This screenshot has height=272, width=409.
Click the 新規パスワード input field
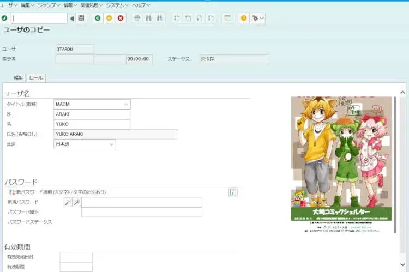[x=141, y=202]
